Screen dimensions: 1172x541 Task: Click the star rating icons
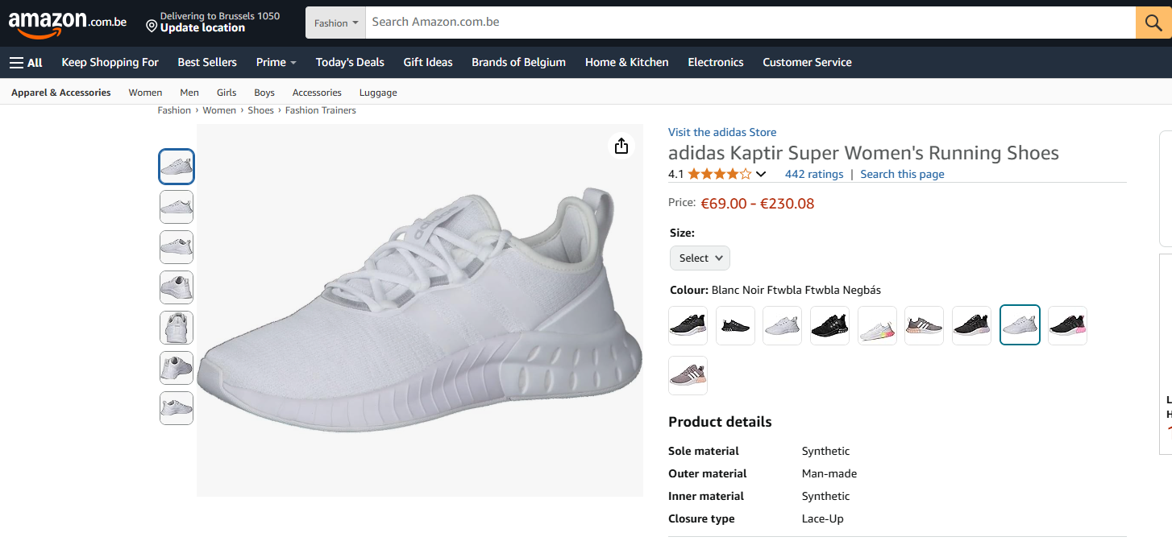(719, 174)
